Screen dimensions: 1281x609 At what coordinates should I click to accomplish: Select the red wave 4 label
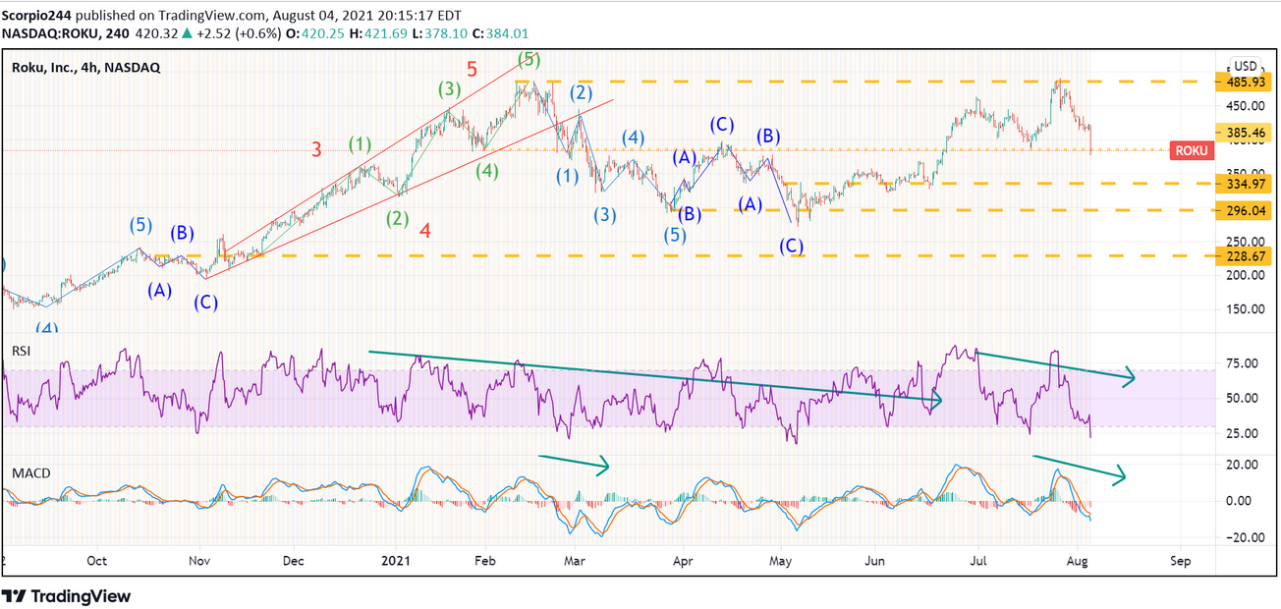(x=425, y=232)
